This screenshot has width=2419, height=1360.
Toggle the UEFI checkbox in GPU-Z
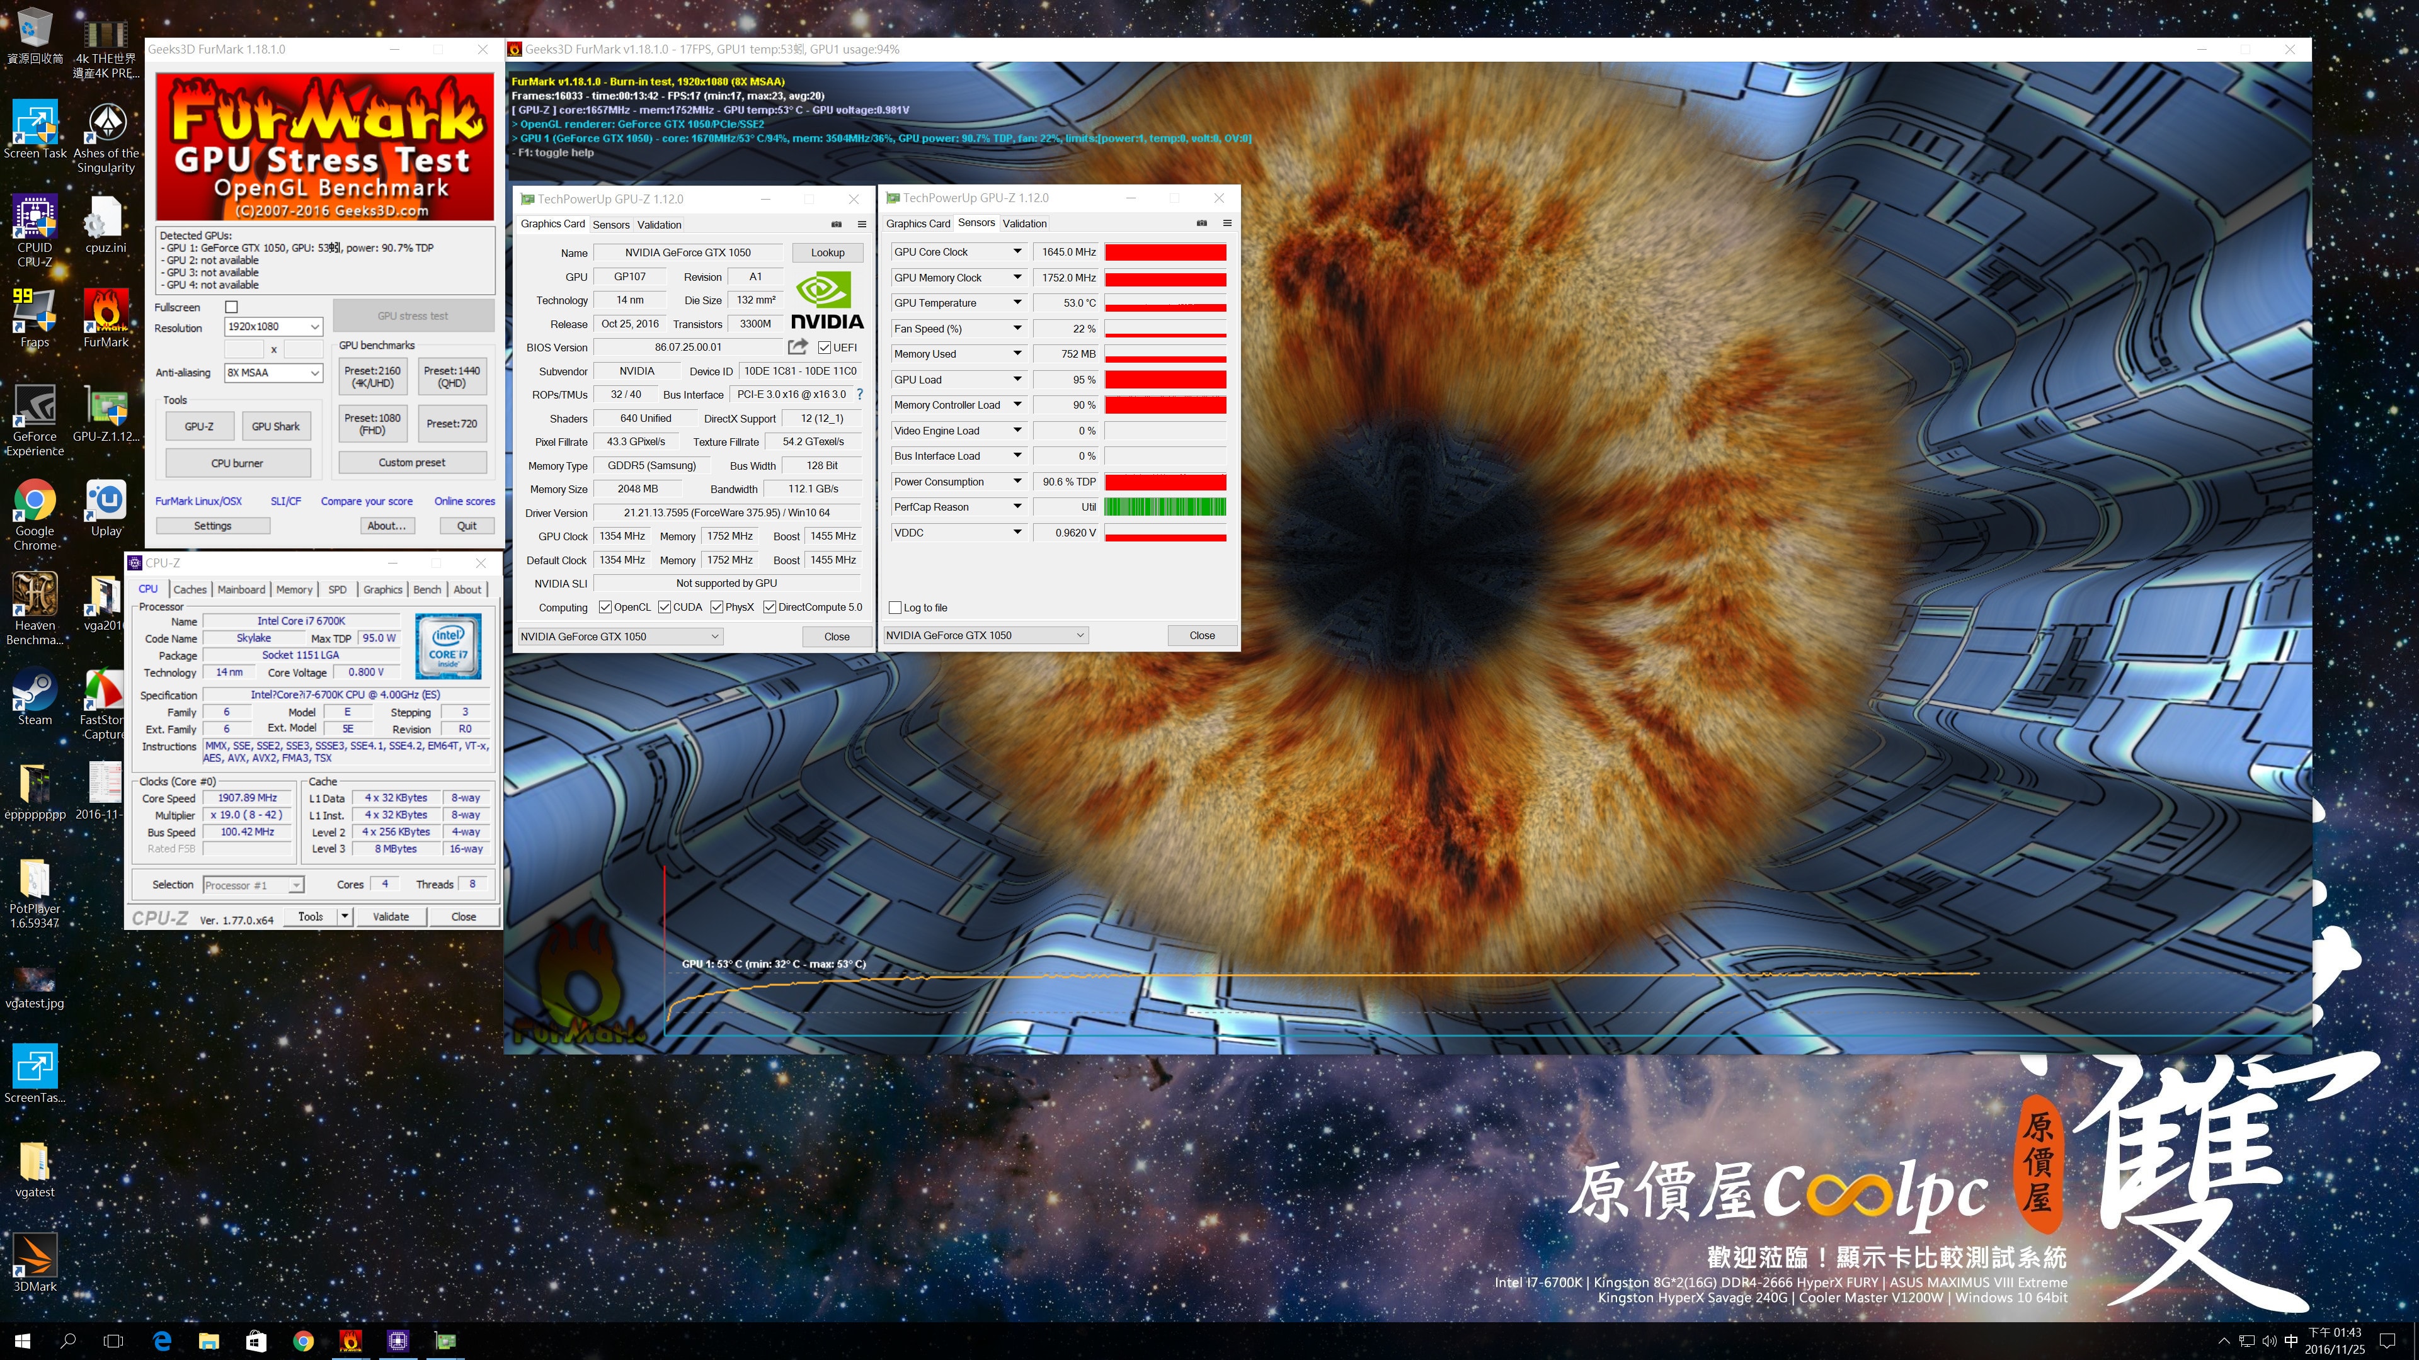point(823,348)
